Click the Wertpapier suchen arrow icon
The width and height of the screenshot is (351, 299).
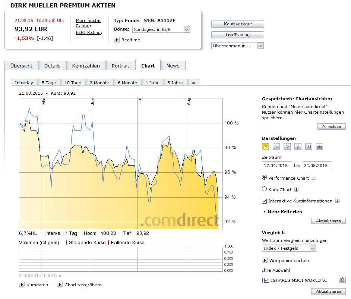point(265,261)
